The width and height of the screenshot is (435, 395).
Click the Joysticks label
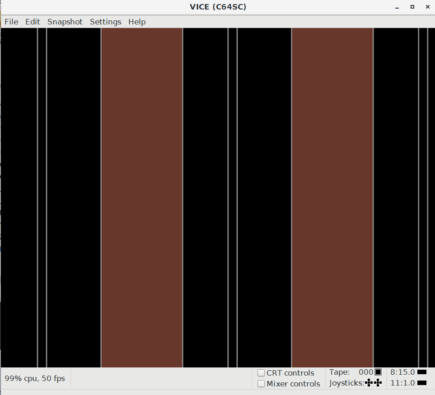tap(347, 383)
